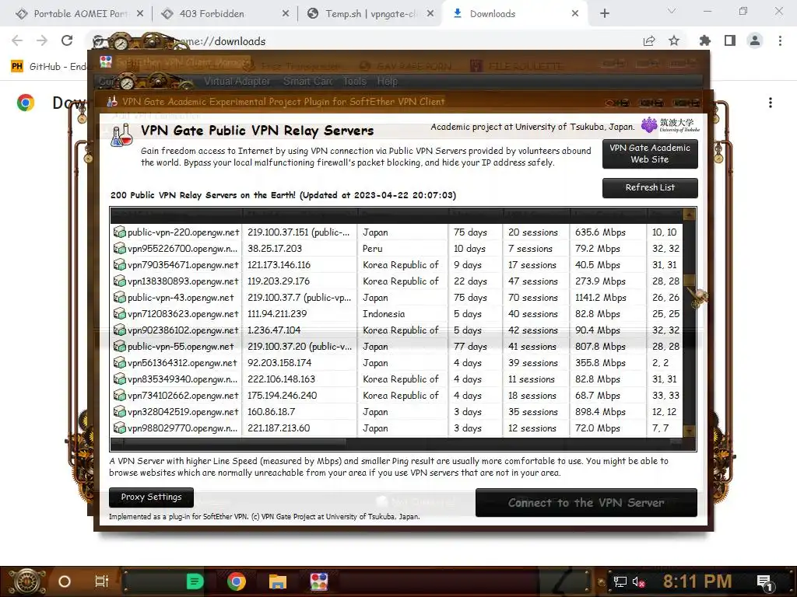Open GitHub bookmark in bookmarks bar
The height and width of the screenshot is (597, 797).
click(49, 67)
